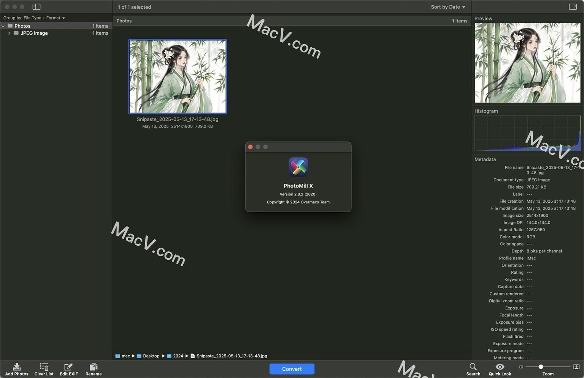The image size is (584, 378).
Task: Click the Profile name value iMac
Action: (x=531, y=258)
